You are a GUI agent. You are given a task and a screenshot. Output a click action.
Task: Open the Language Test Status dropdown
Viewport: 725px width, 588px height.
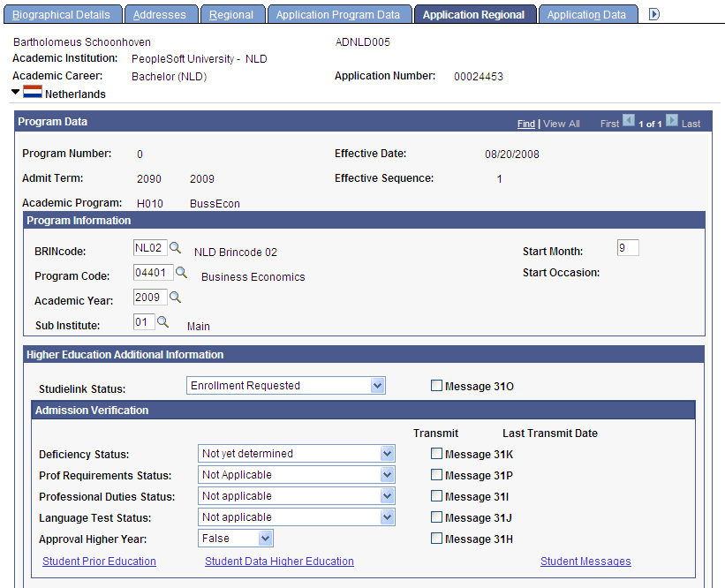387,517
